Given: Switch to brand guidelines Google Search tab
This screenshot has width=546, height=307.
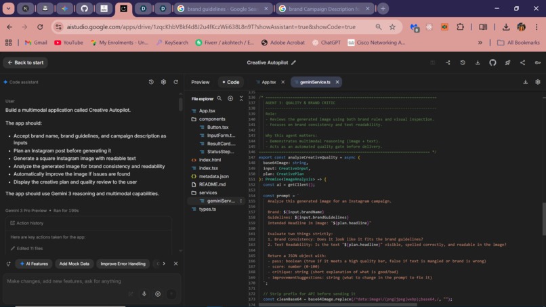Looking at the screenshot, I should 223,9.
